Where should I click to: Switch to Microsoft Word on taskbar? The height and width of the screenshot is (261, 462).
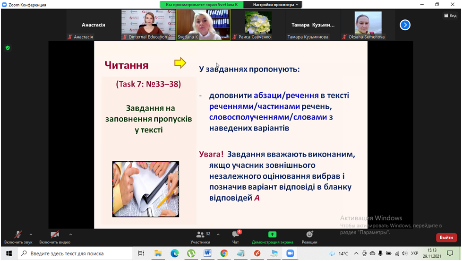(x=207, y=253)
